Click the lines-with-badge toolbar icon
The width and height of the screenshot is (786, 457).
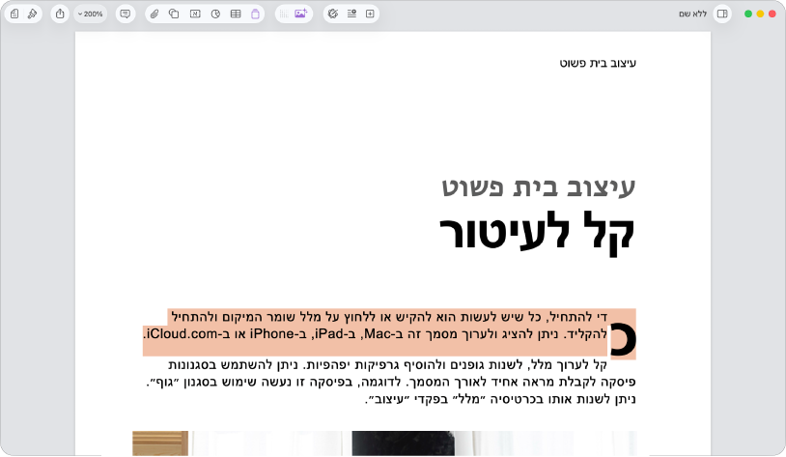click(x=351, y=14)
